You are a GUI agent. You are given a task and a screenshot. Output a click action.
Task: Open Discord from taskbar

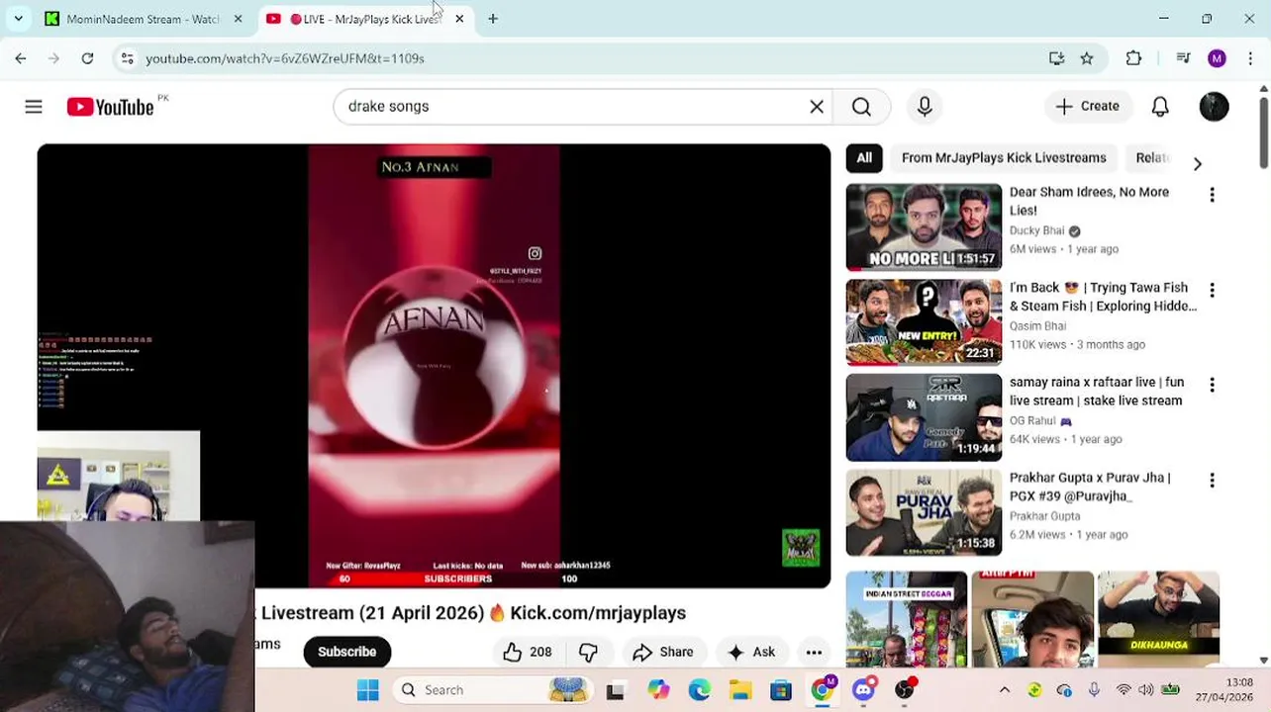863,690
